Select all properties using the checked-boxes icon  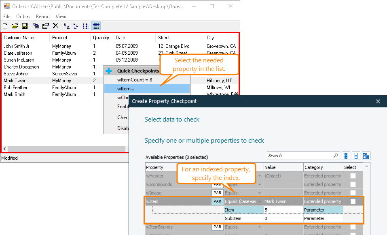(x=346, y=156)
